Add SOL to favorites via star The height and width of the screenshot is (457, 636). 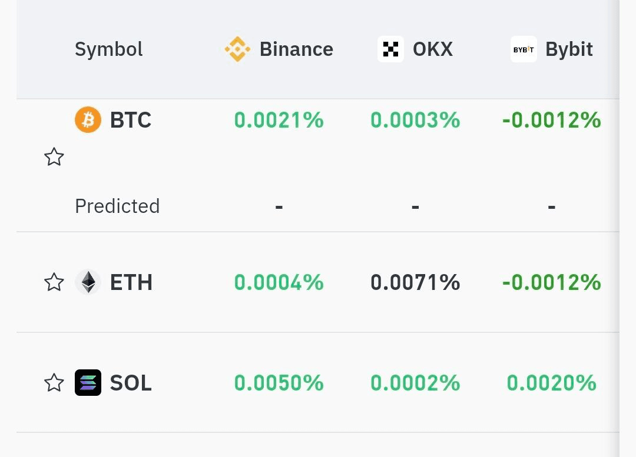[x=54, y=382]
